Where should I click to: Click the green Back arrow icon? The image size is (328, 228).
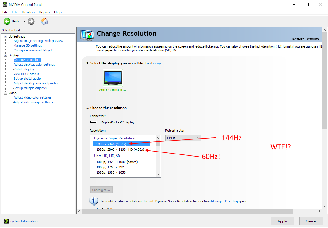click(7, 21)
